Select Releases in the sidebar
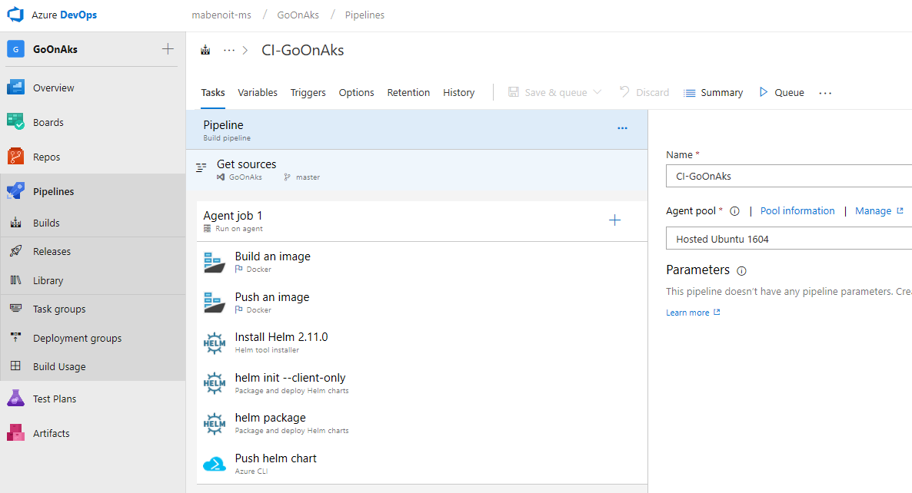 click(51, 251)
